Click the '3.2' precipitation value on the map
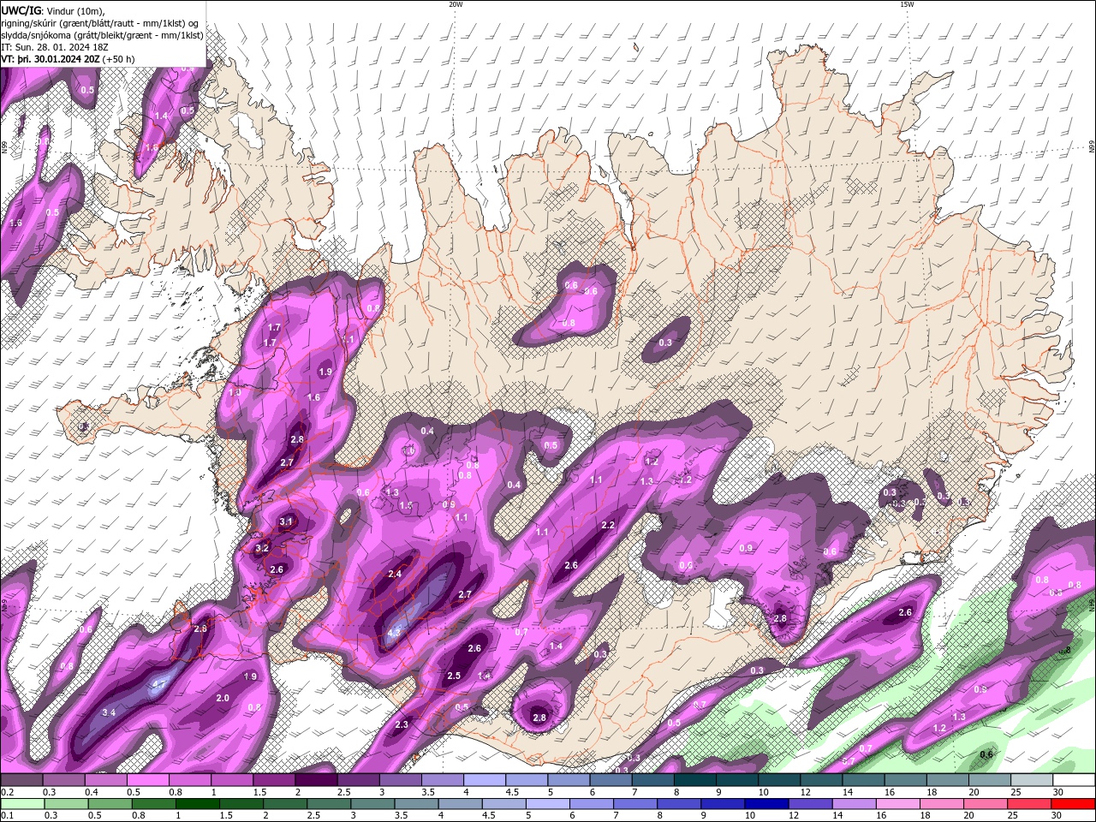1096x822 pixels. (x=262, y=548)
